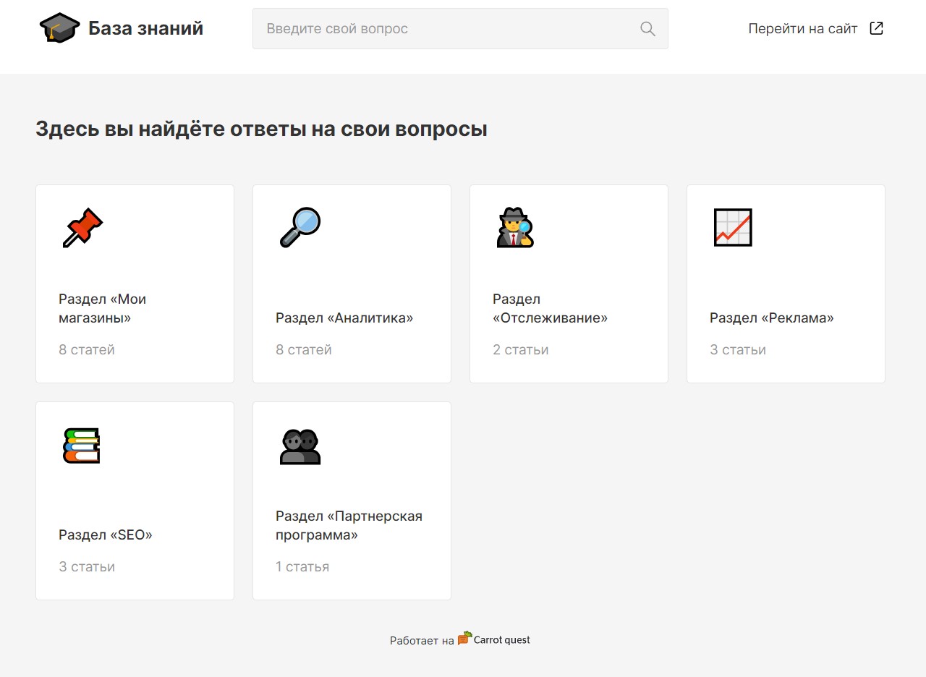The image size is (926, 677).
Task: Click the magnifying glass Analytics icon
Action: click(300, 228)
